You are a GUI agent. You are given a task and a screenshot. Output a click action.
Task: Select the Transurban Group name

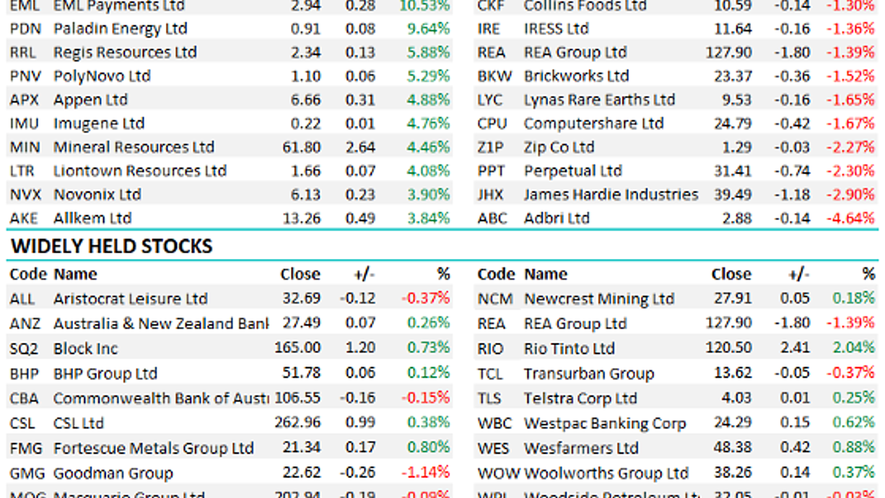[x=589, y=374]
